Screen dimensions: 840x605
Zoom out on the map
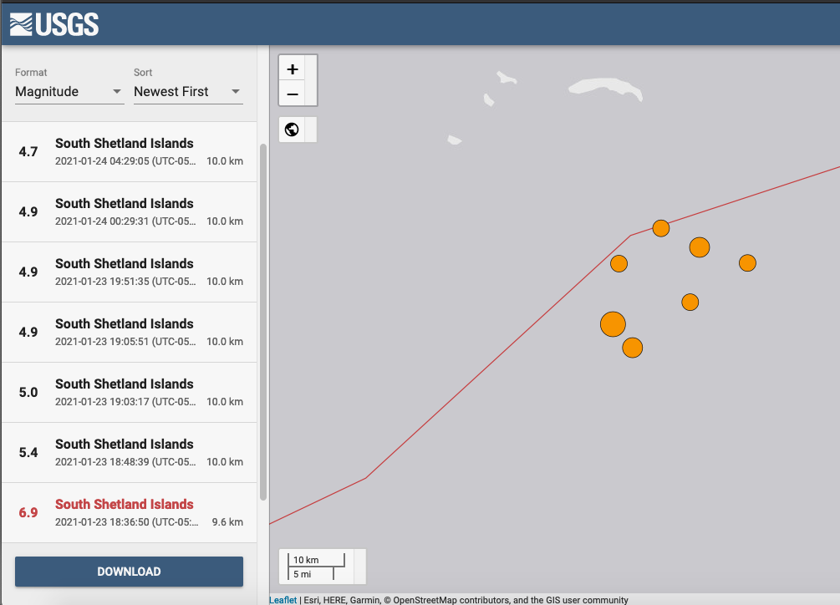(x=293, y=94)
